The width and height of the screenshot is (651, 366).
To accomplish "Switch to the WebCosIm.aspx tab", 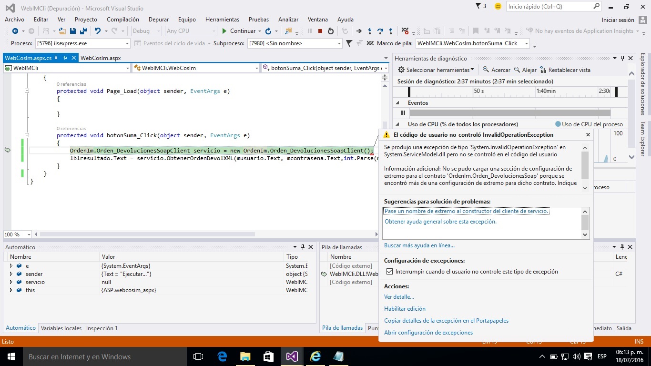I will (101, 58).
